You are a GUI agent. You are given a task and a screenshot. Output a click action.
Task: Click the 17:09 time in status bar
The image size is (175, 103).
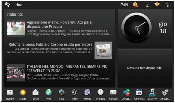tap(124, 5)
